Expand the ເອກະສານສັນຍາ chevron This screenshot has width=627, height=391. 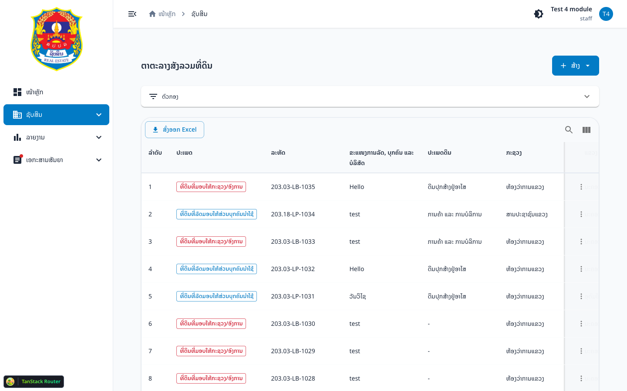(x=99, y=160)
